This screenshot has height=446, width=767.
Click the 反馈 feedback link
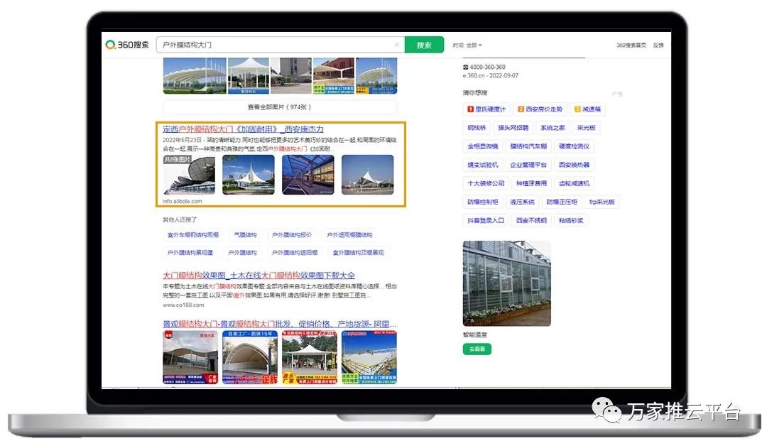658,45
